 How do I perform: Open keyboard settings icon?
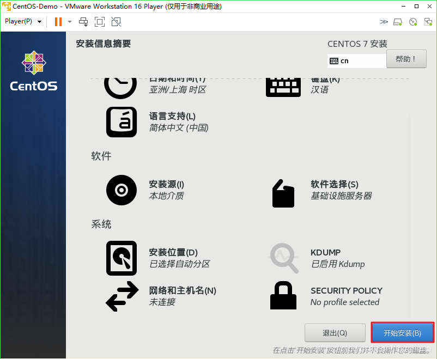coord(283,87)
